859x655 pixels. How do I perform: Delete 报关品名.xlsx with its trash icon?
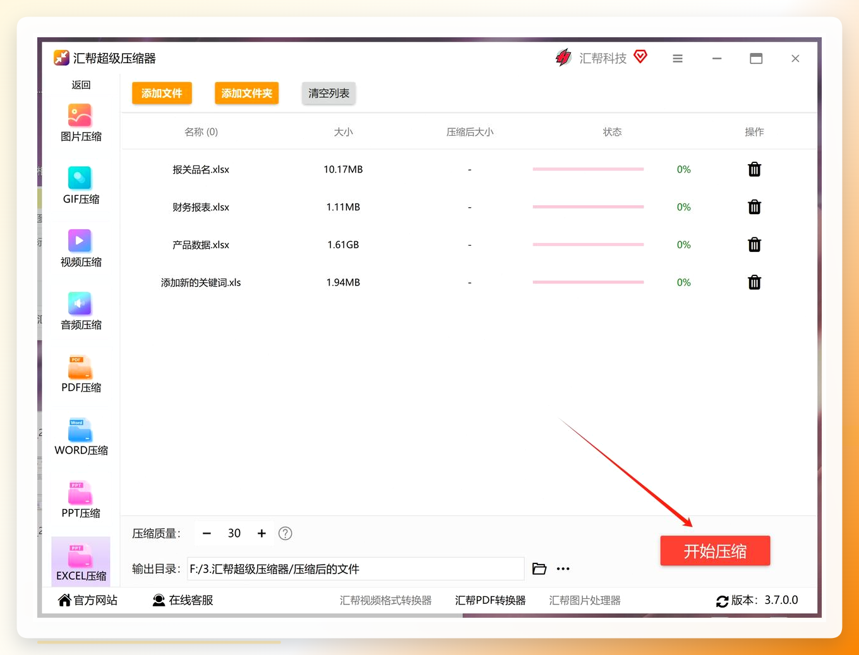(x=754, y=169)
